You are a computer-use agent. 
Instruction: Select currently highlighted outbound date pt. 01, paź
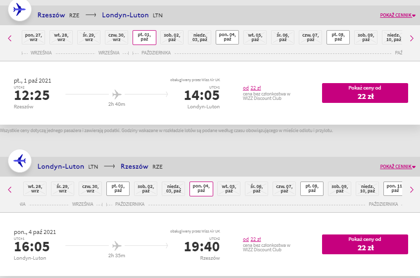(144, 37)
